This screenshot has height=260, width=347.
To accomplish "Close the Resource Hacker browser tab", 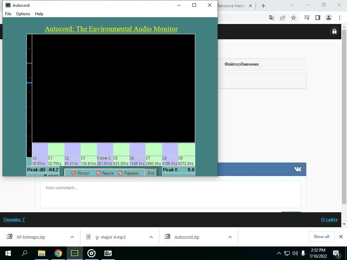I will [250, 6].
